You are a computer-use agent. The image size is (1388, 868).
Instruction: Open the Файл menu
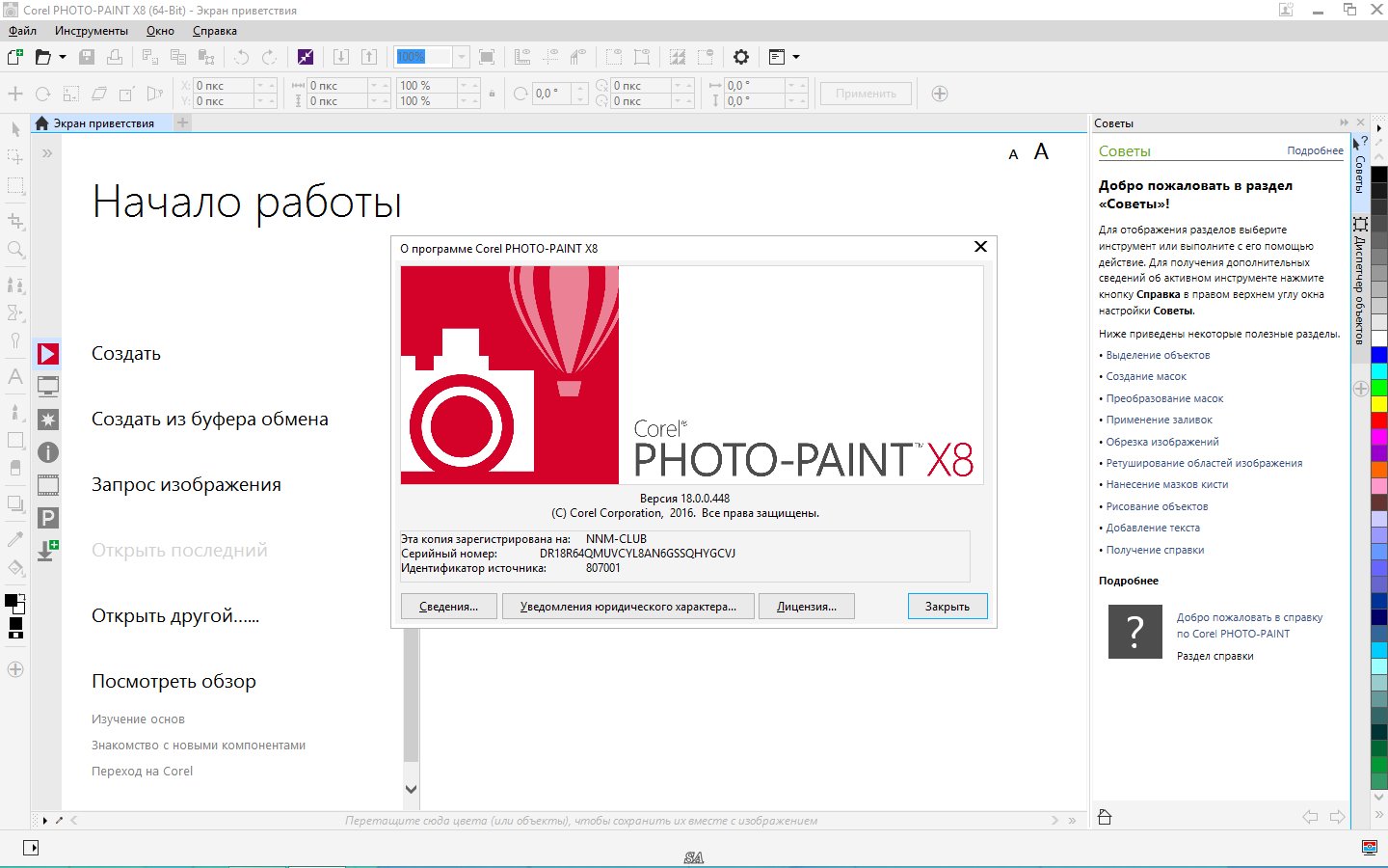click(22, 31)
